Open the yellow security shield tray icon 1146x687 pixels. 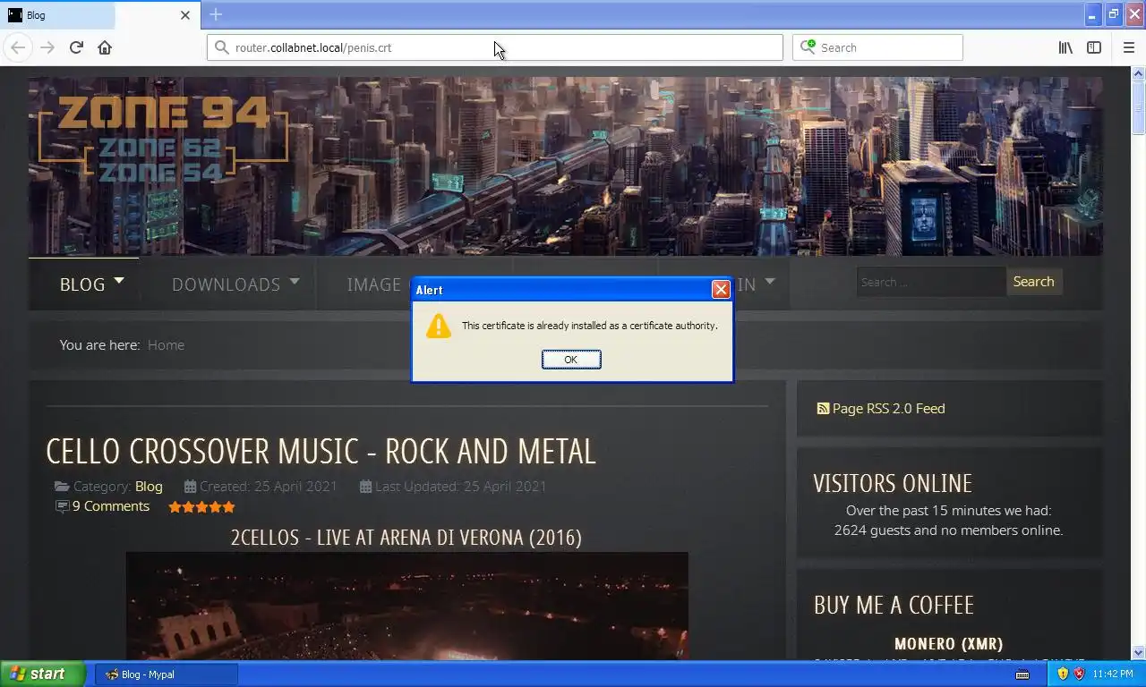(1063, 674)
